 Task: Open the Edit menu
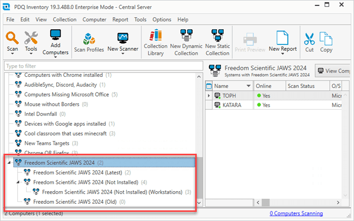point(25,19)
